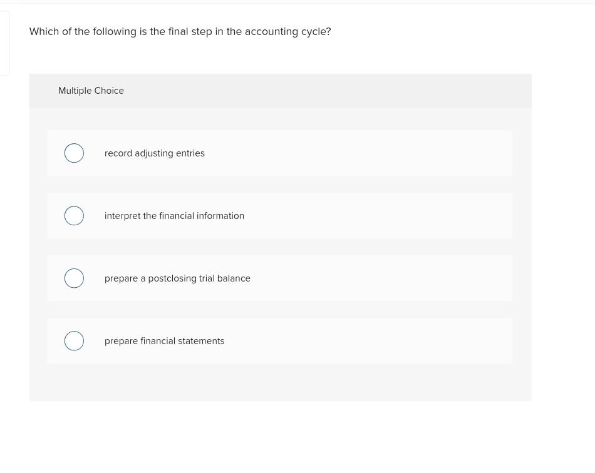The width and height of the screenshot is (595, 473).
Task: Select the radio button for 'prepare a postclosing trial balance'
Action: (74, 278)
